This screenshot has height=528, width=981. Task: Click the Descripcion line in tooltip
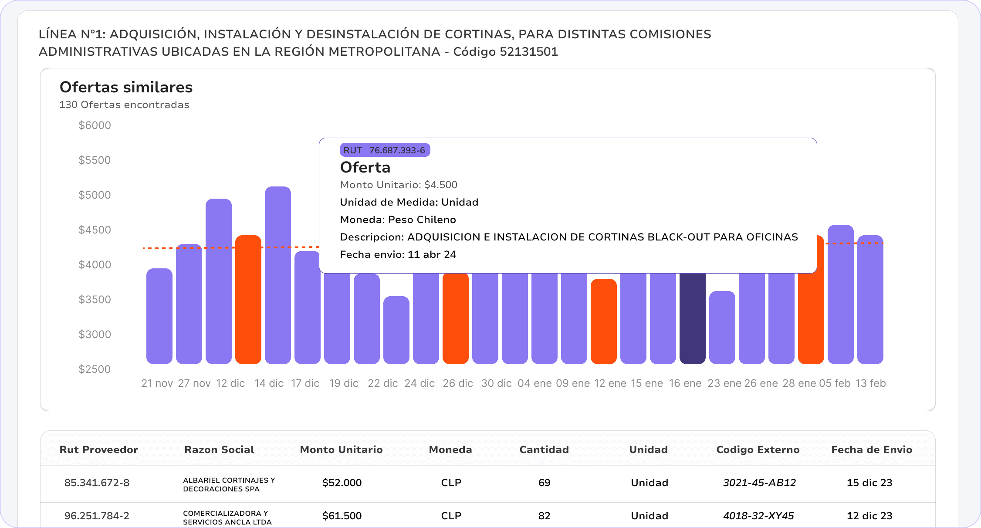coord(569,237)
